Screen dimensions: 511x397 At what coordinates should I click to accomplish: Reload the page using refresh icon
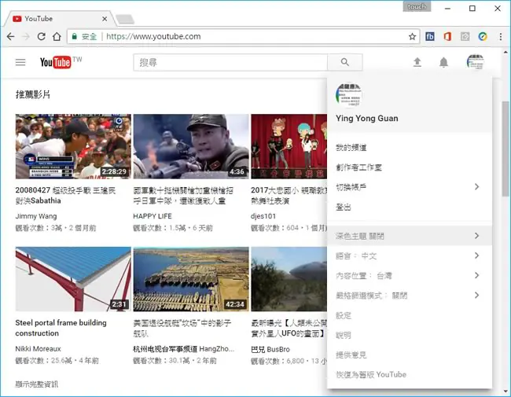[x=41, y=36]
